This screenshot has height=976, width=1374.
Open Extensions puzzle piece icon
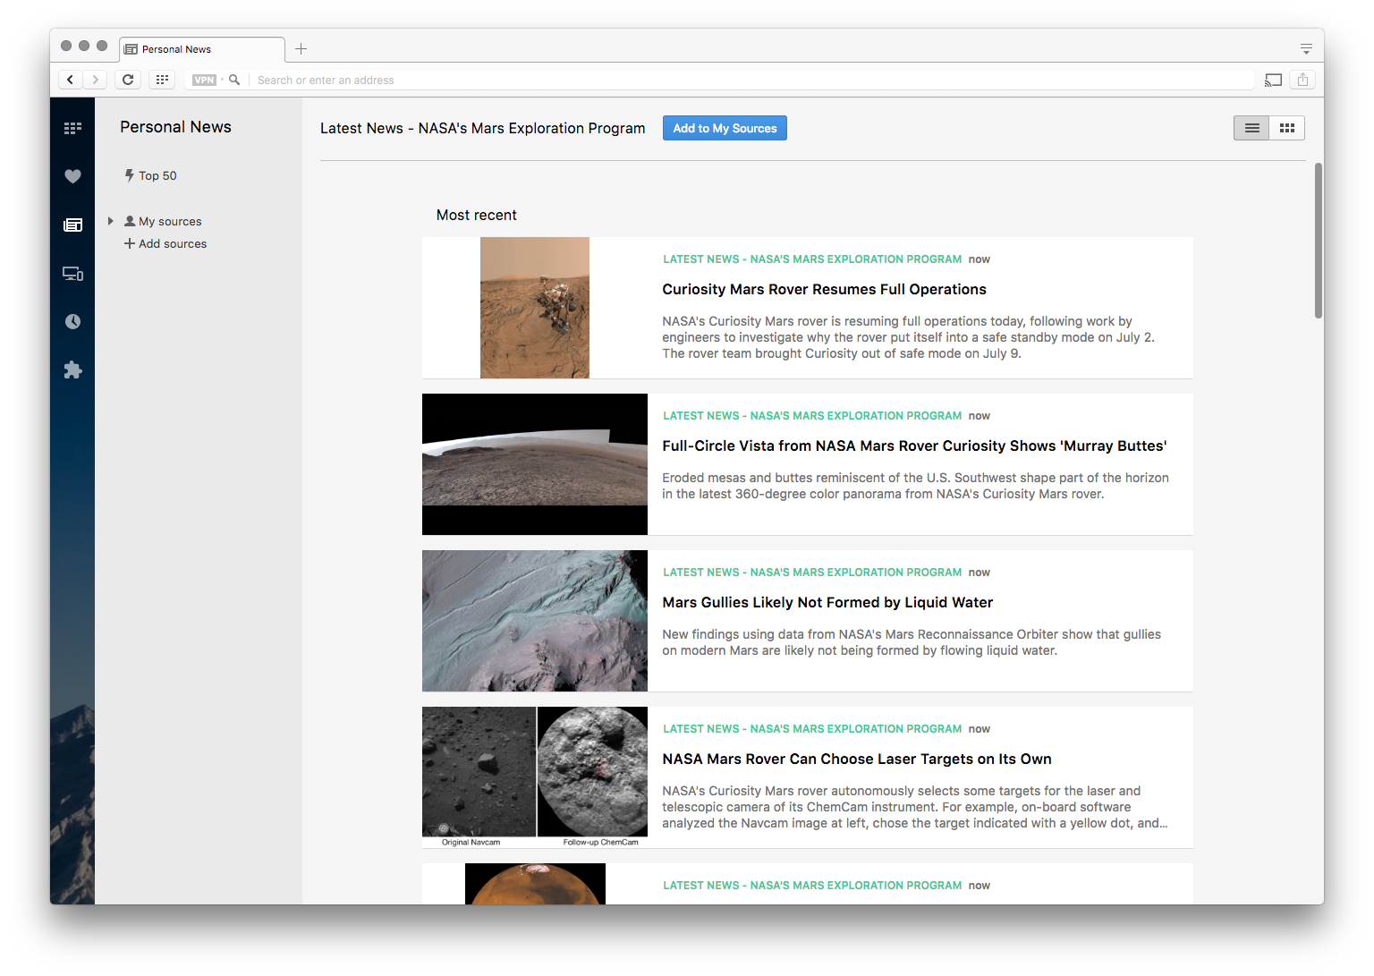tap(72, 370)
